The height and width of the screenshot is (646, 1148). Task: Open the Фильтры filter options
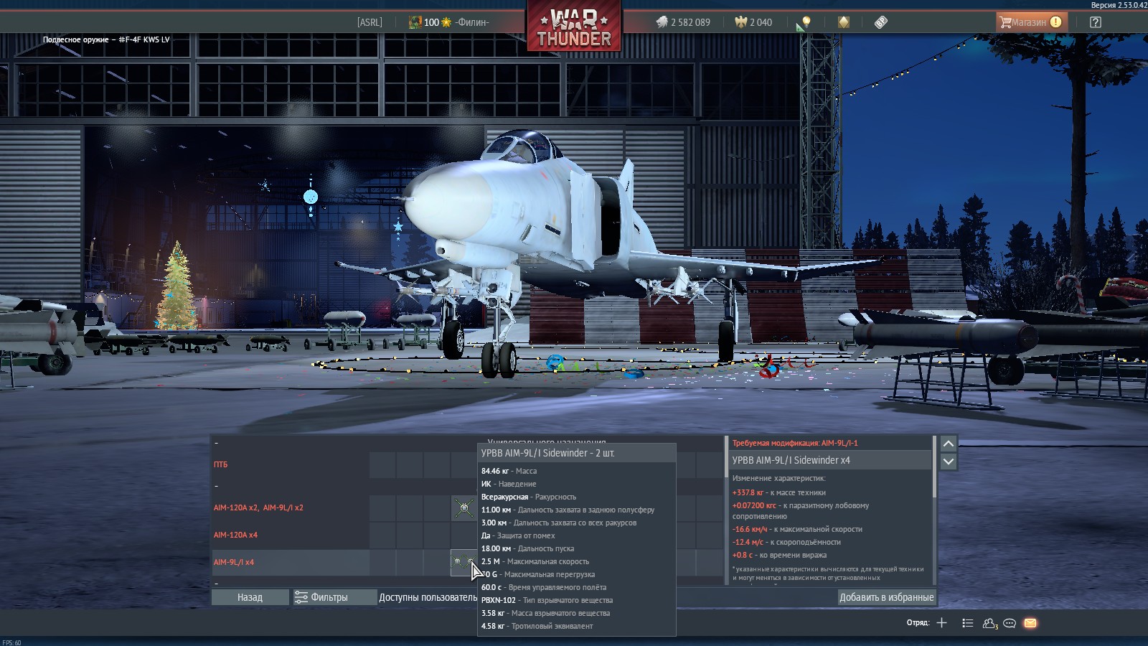321,597
